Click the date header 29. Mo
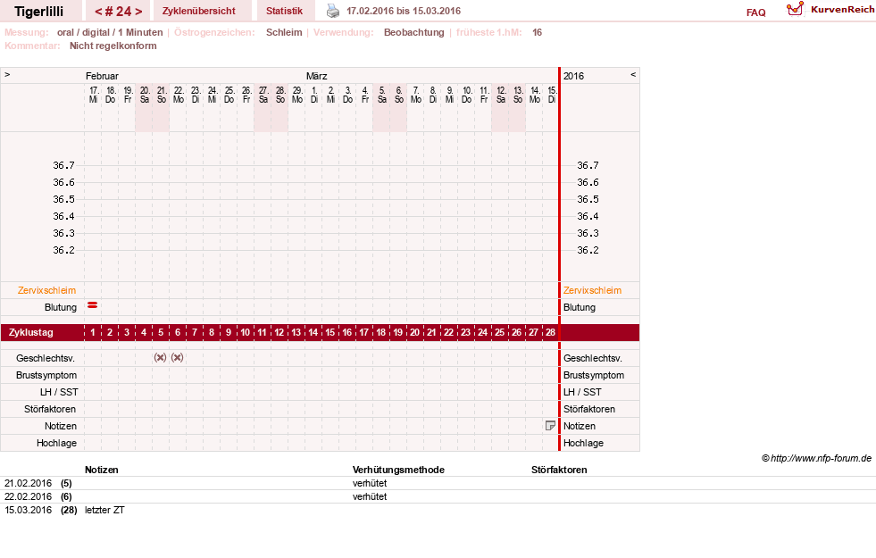The width and height of the screenshot is (876, 558). tap(297, 95)
